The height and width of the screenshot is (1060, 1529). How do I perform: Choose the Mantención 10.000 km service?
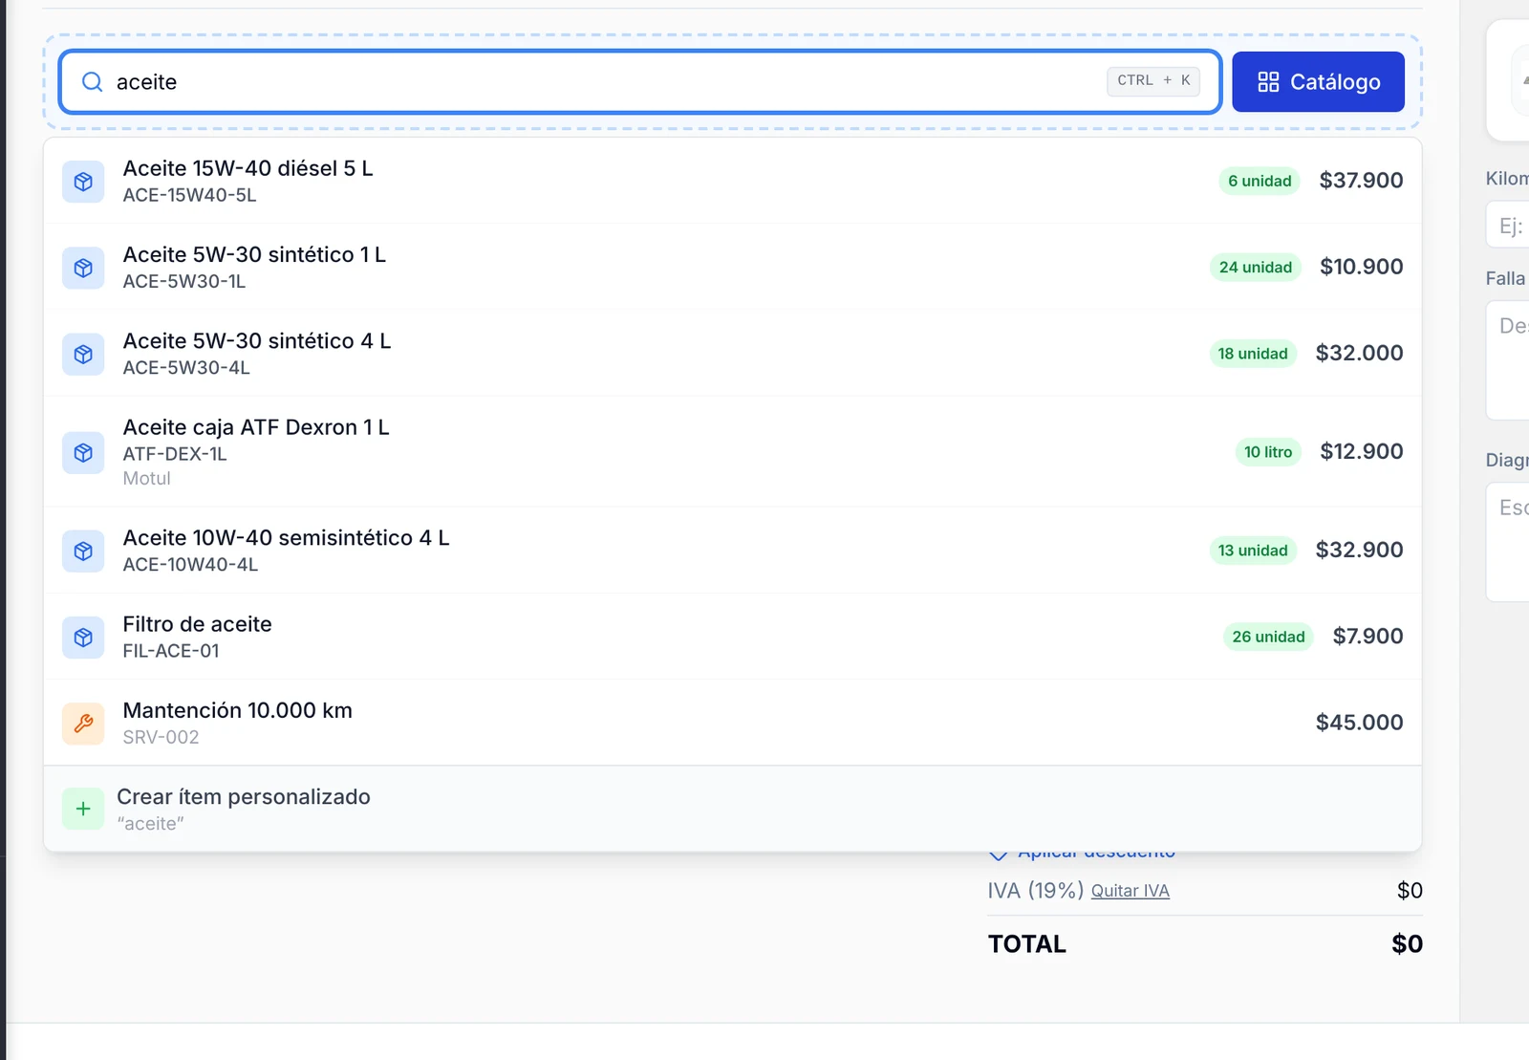(x=733, y=723)
